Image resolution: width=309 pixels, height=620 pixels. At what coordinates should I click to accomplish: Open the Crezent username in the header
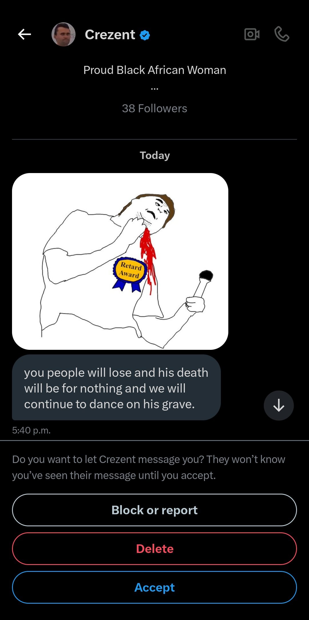click(x=110, y=35)
